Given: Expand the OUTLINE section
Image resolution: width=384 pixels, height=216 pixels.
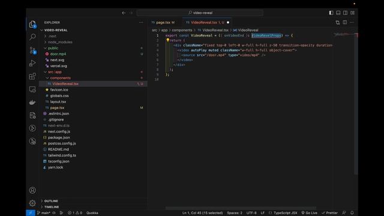Looking at the screenshot, I should (x=51, y=201).
